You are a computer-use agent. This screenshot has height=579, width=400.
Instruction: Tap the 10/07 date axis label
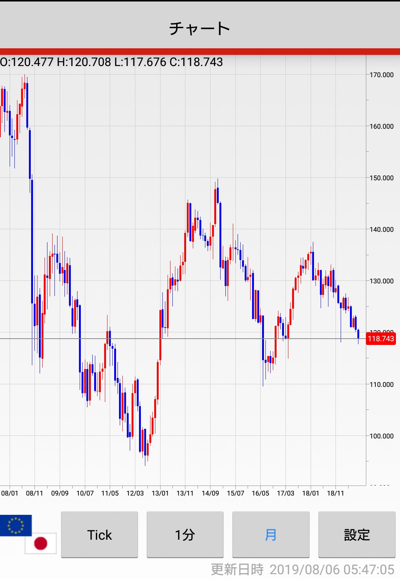coord(85,493)
